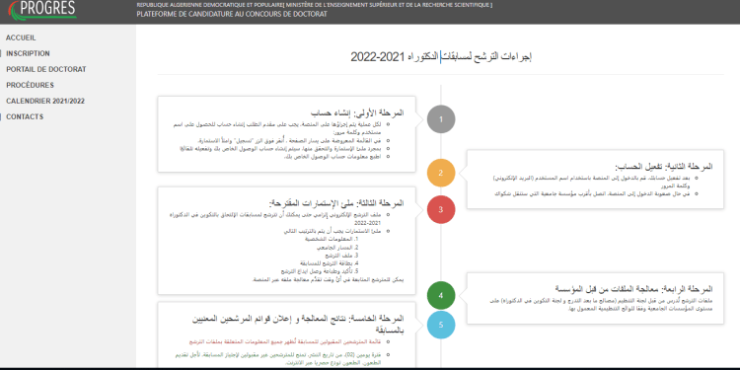Click the green step 4 timeline circle
This screenshot has width=740, height=370.
point(441,295)
